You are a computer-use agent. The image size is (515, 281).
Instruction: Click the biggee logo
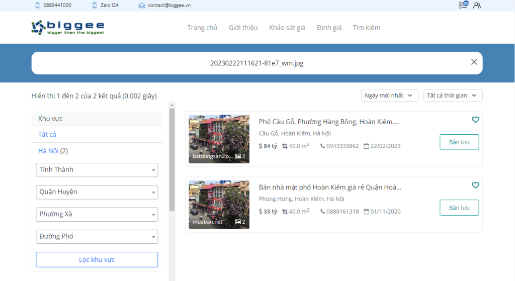point(68,28)
